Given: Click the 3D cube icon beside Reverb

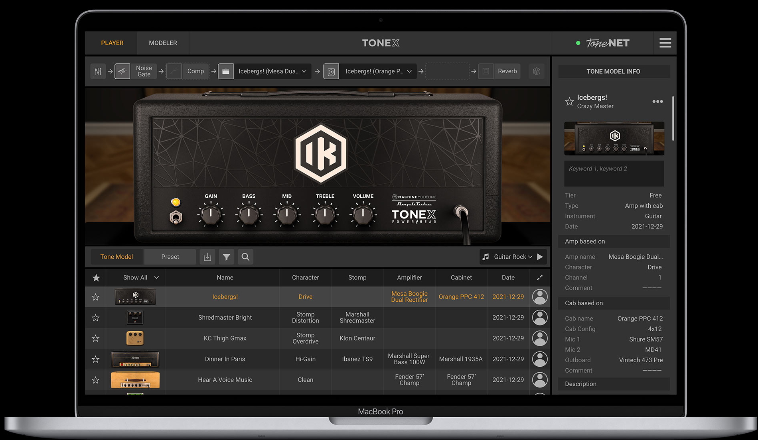Looking at the screenshot, I should pos(537,71).
